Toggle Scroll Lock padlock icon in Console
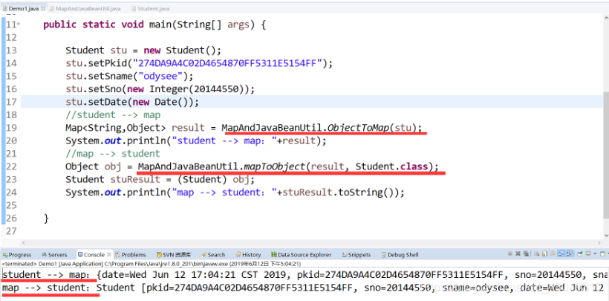The width and height of the screenshot is (609, 301). [545, 253]
